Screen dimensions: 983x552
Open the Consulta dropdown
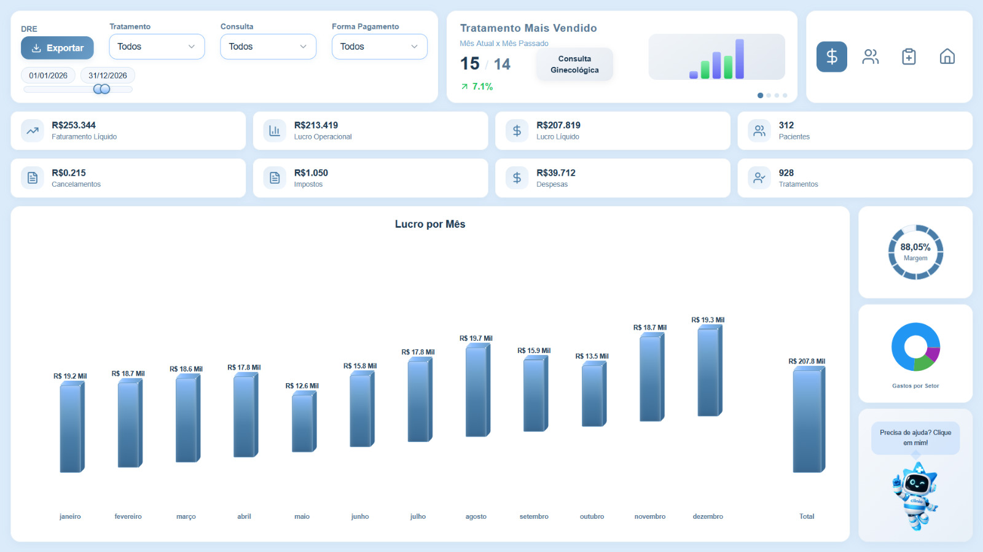click(x=268, y=47)
